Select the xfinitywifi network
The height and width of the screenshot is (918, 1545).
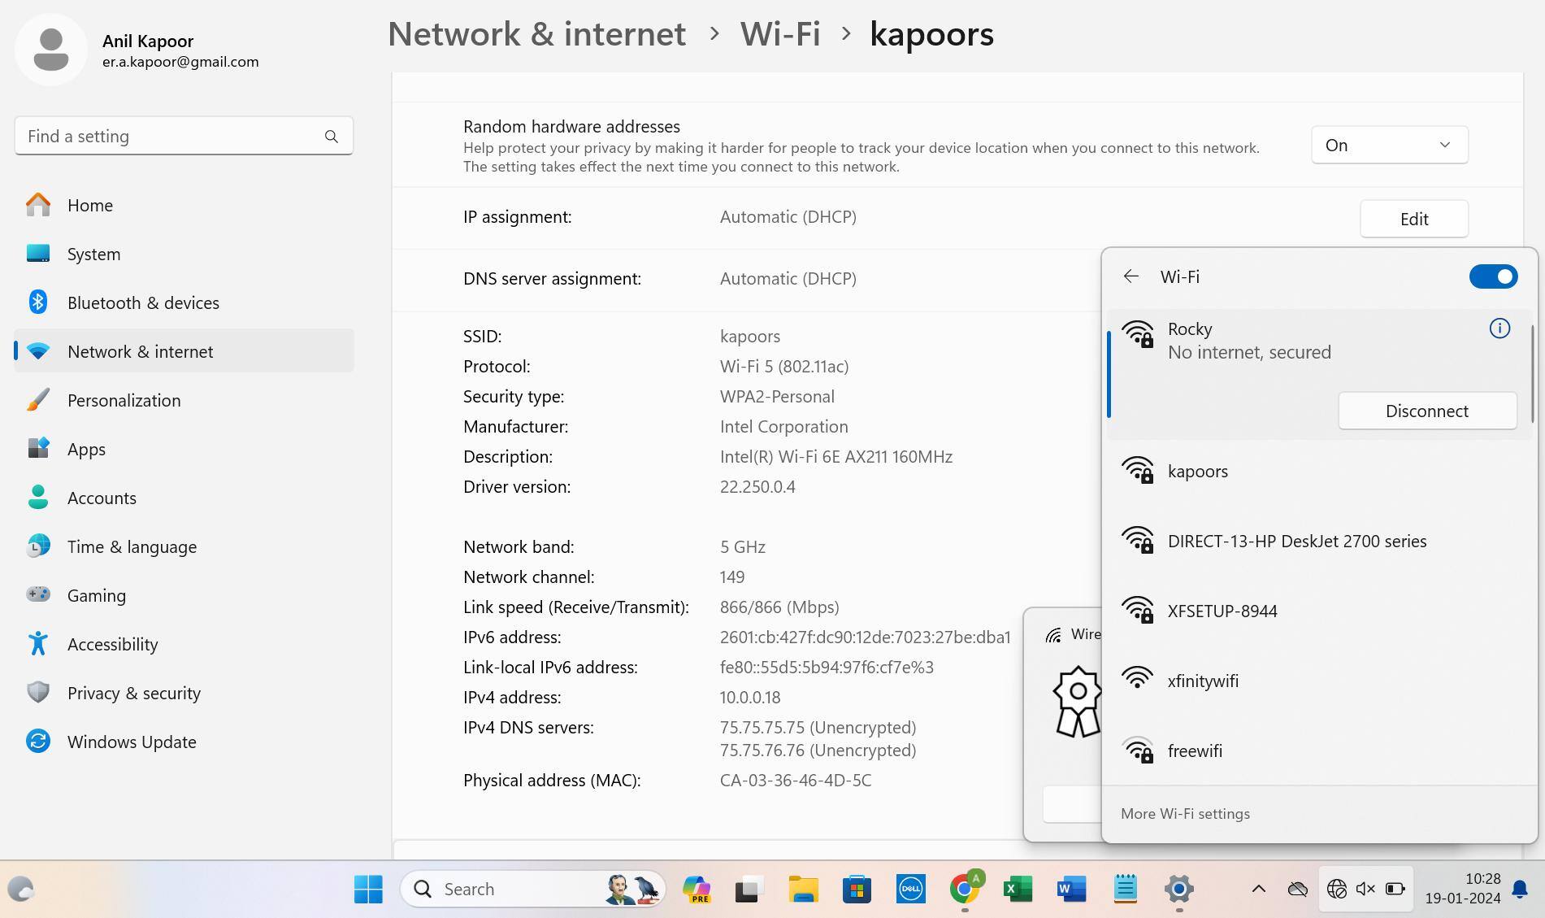coord(1203,681)
